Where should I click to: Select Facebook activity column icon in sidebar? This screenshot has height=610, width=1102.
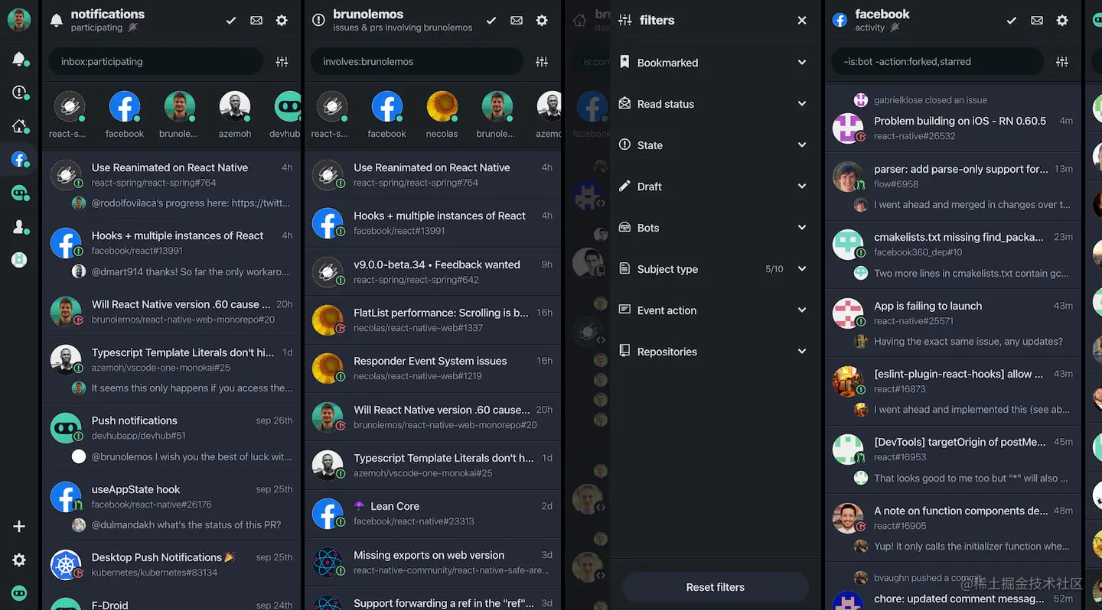19,159
